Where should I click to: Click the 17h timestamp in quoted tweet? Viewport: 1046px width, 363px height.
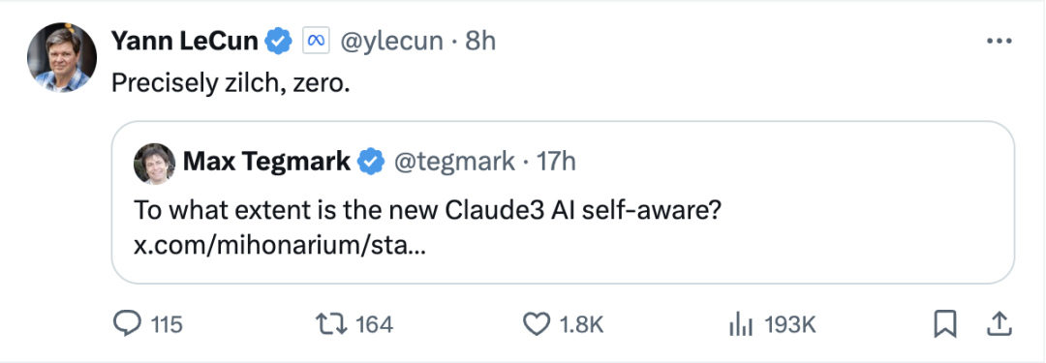pyautogui.click(x=556, y=163)
